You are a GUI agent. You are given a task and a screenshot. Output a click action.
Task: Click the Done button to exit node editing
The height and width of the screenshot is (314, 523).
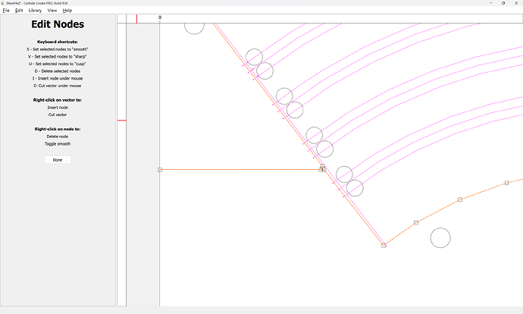point(58,160)
